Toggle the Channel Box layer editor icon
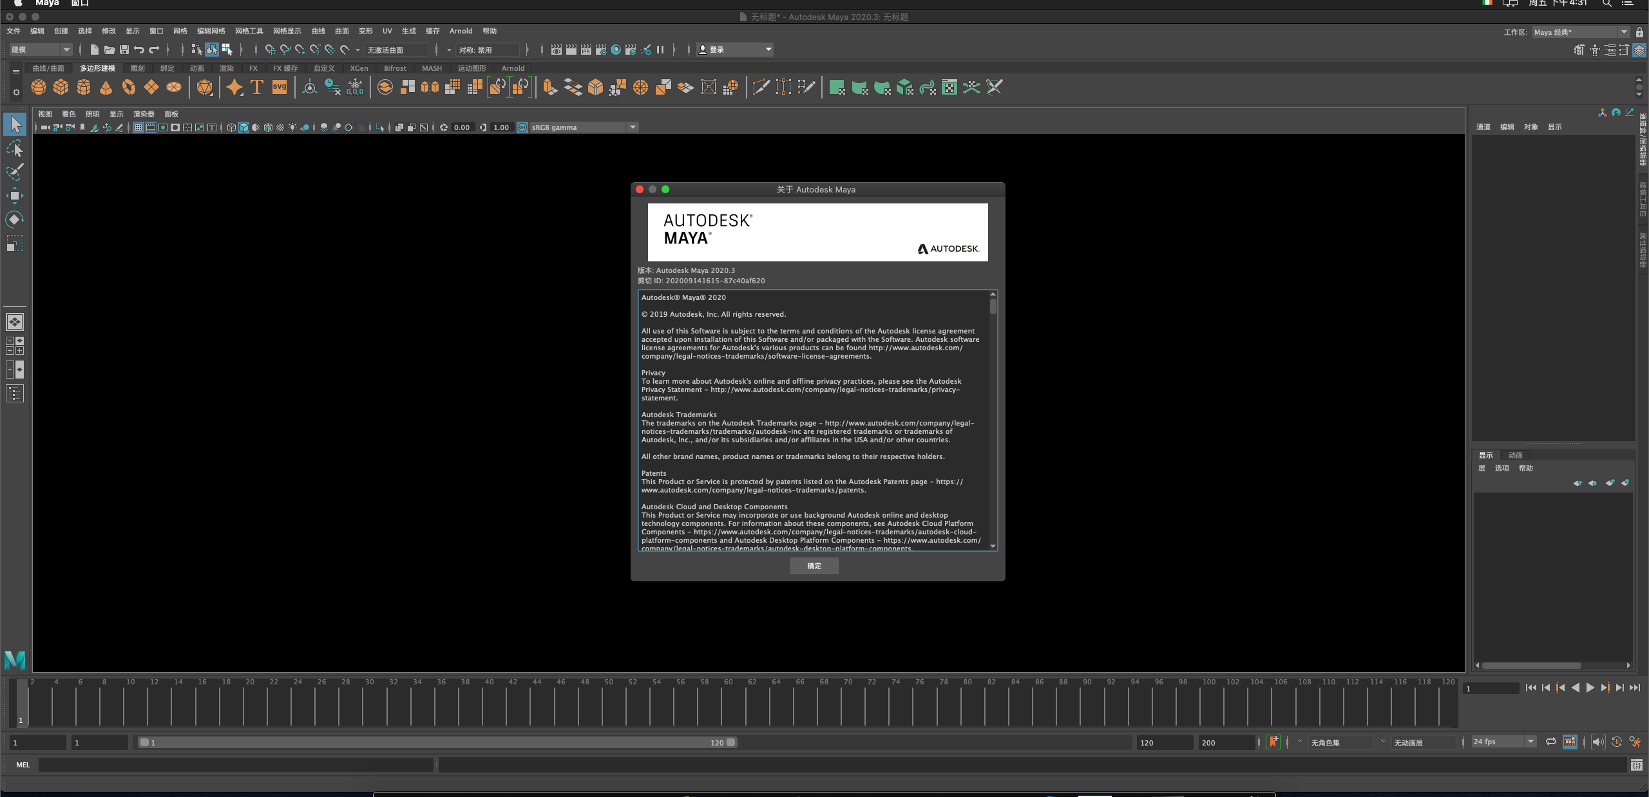The height and width of the screenshot is (797, 1649). pyautogui.click(x=1639, y=50)
